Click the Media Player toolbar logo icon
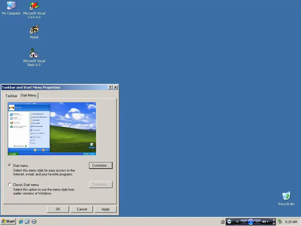 [229, 222]
